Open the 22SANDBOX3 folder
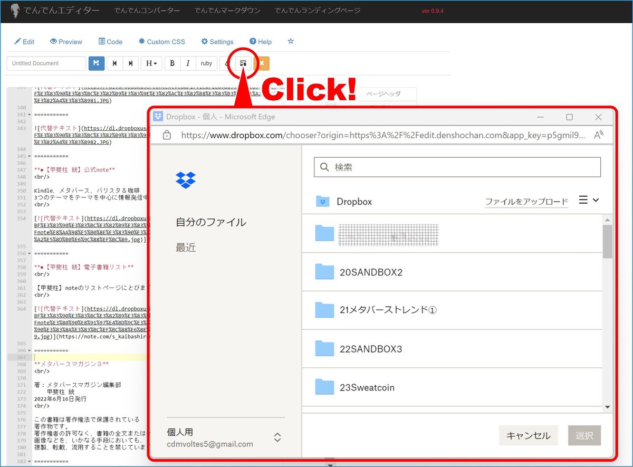633x467 pixels. point(452,349)
